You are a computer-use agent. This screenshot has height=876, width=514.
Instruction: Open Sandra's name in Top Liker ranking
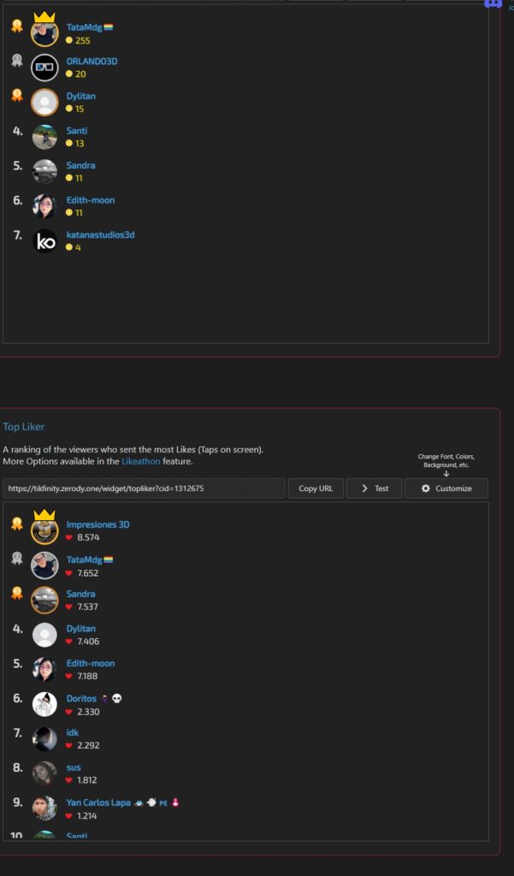pyautogui.click(x=80, y=594)
